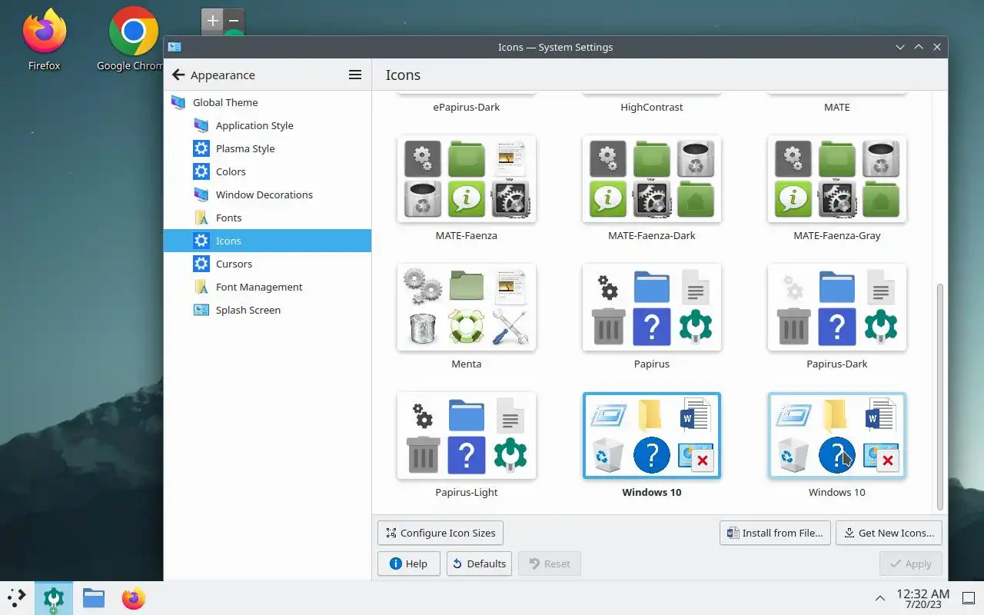Click the MATE theme label
The height and width of the screenshot is (615, 984).
[837, 107]
